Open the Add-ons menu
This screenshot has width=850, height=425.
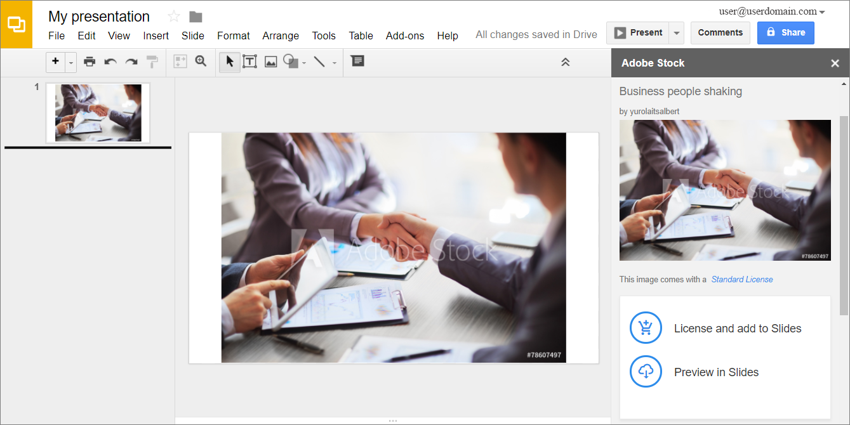[404, 36]
